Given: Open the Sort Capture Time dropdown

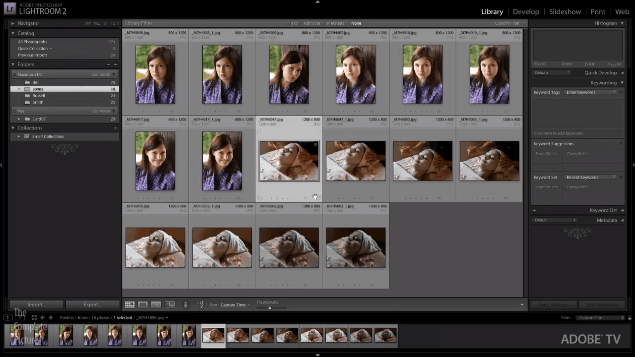Looking at the screenshot, I should click(235, 305).
